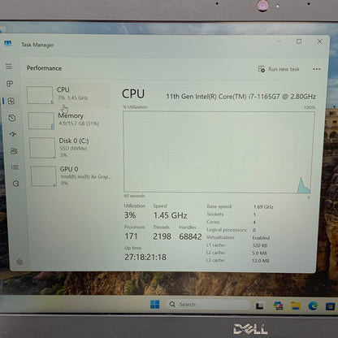Screen dimensions: 338x338
Task: Click the base speed '1.69 GHz' value
Action: pos(263,206)
